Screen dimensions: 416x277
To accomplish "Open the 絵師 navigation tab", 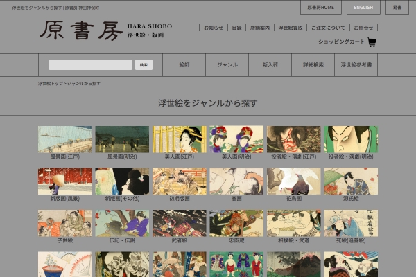I will [x=184, y=65].
